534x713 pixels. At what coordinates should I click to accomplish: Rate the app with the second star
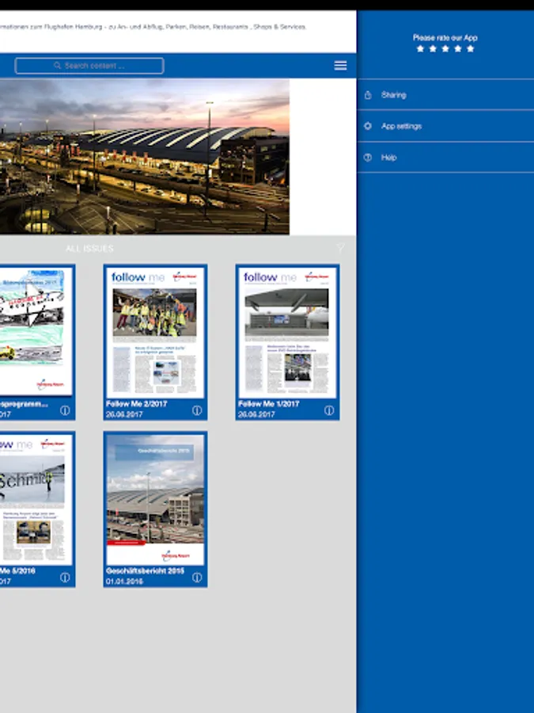433,48
